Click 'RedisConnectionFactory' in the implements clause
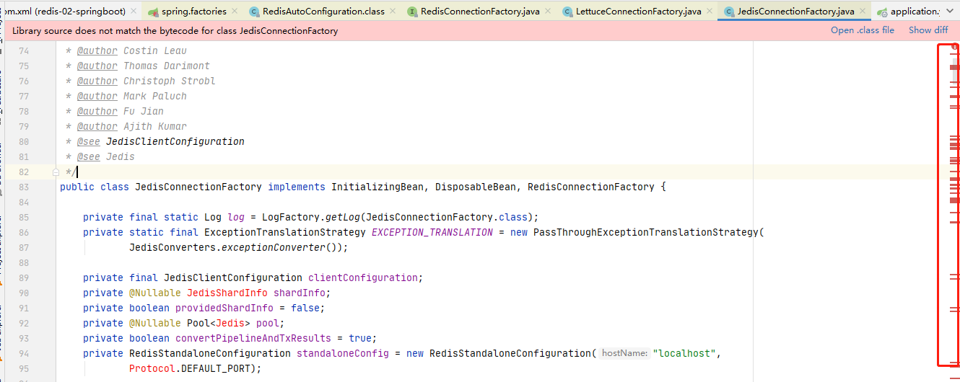Image resolution: width=960 pixels, height=382 pixels. [x=591, y=187]
